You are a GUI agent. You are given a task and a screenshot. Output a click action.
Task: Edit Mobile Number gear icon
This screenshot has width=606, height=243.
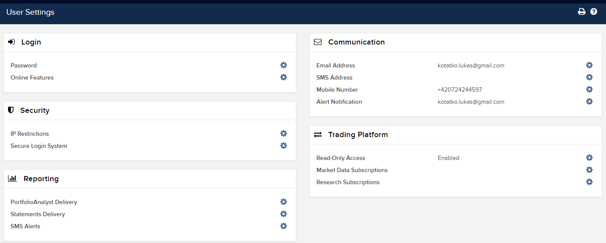(590, 90)
